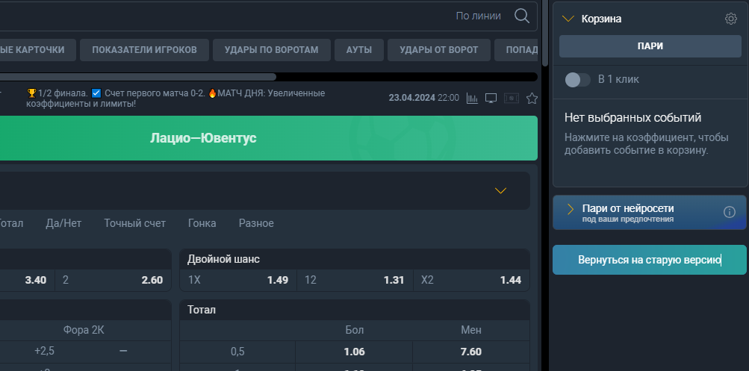Add match to favorites star icon

532,99
